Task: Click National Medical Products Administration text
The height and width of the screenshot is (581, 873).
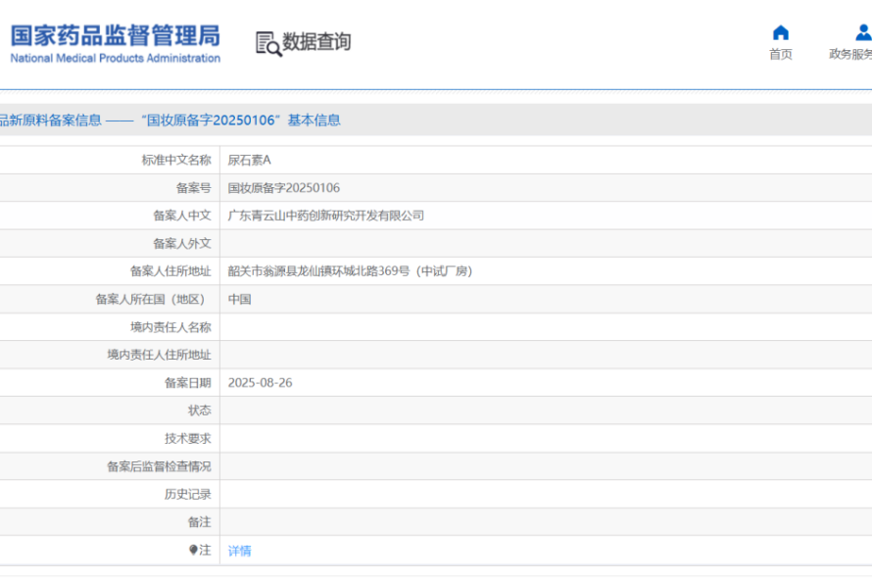Action: (116, 58)
